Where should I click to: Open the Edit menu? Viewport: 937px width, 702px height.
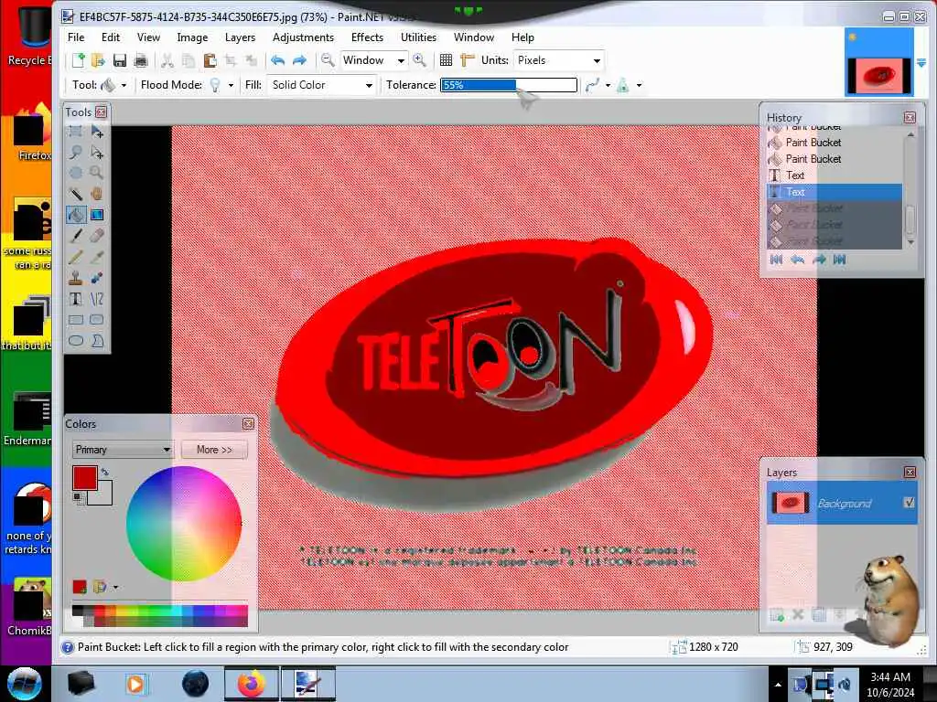(x=111, y=37)
